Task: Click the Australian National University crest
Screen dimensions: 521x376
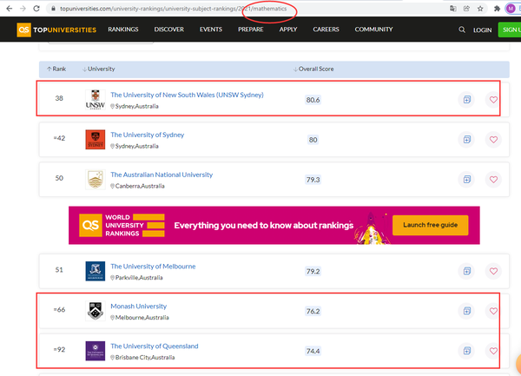Action: [96, 180]
